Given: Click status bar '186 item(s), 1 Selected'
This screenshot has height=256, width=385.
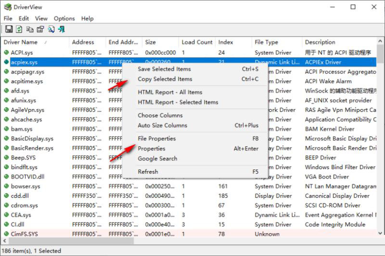Looking at the screenshot, I should [31, 251].
